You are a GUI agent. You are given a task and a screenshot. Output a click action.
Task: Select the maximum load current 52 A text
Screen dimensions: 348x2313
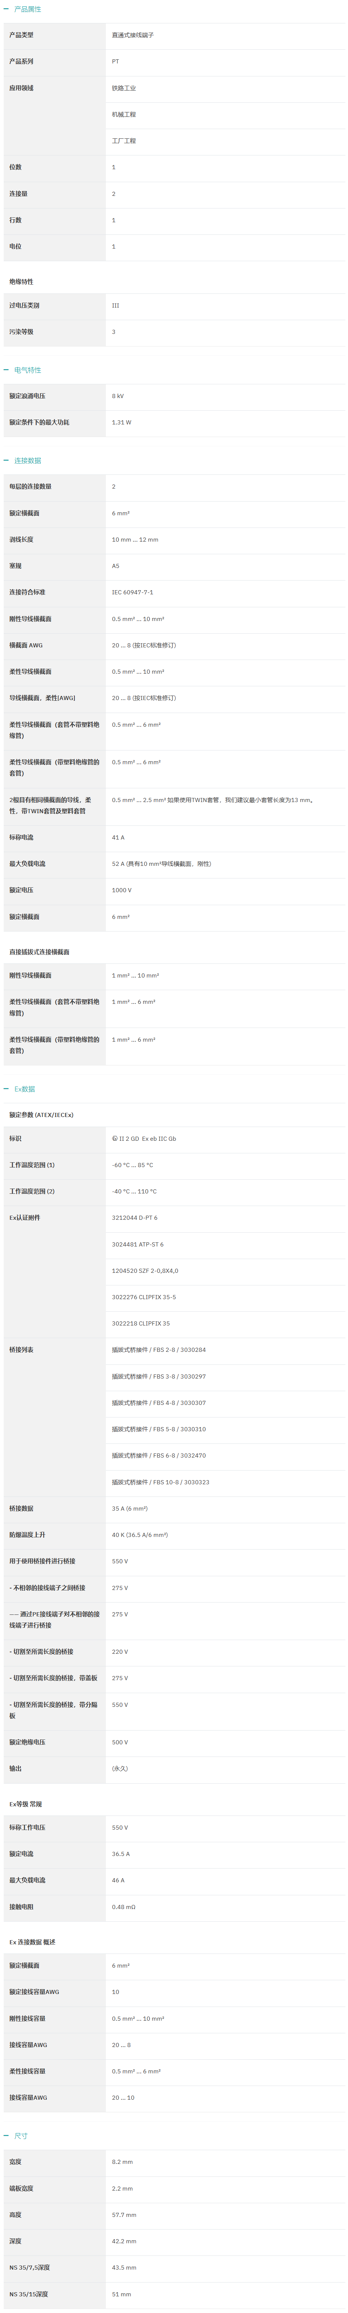(161, 864)
